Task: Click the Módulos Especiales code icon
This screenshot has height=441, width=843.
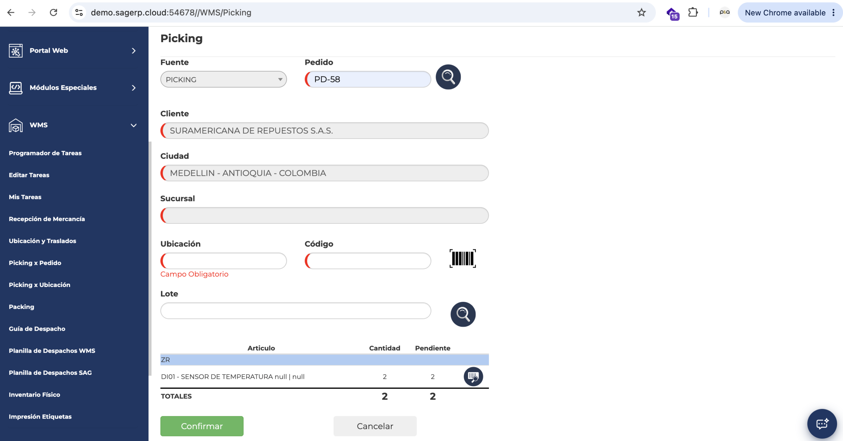Action: tap(15, 88)
